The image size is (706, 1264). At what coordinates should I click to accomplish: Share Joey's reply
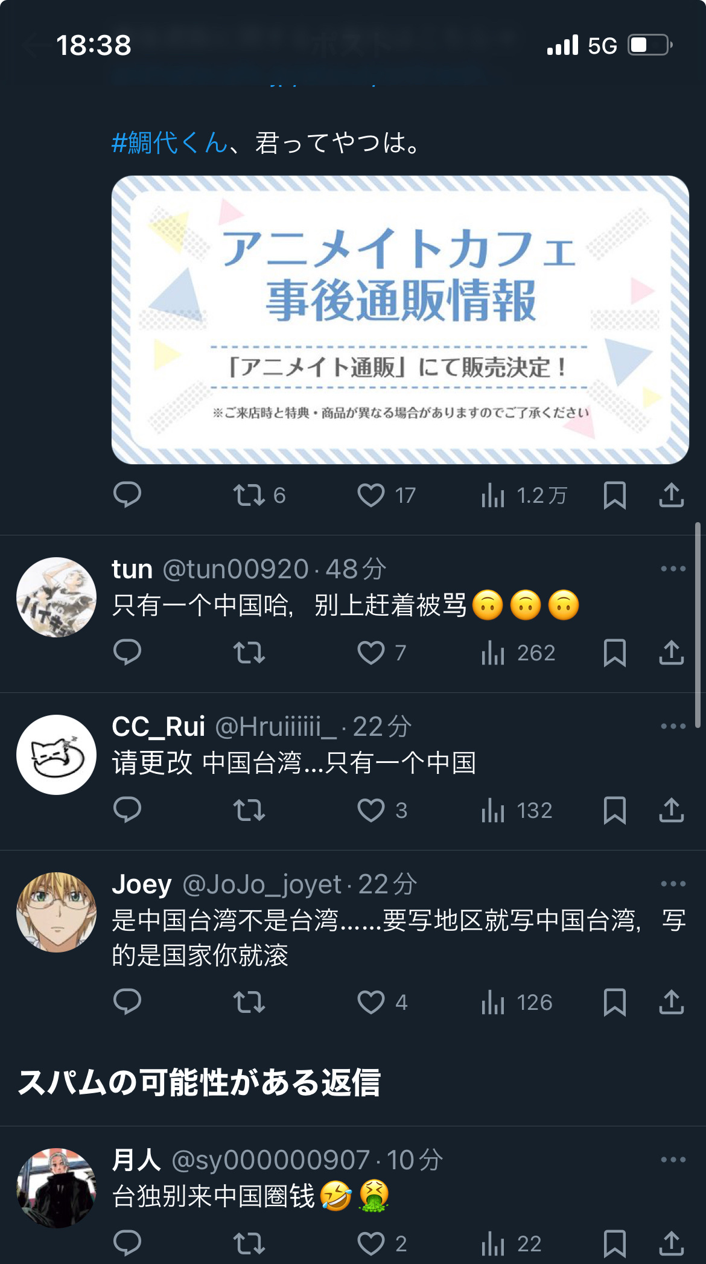click(x=671, y=1002)
